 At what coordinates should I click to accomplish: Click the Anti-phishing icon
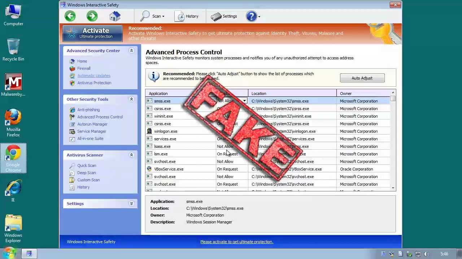(72, 110)
